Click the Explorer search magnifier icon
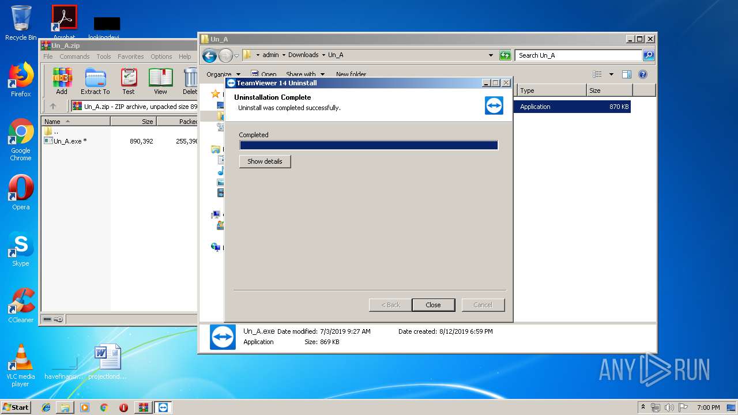 point(649,55)
